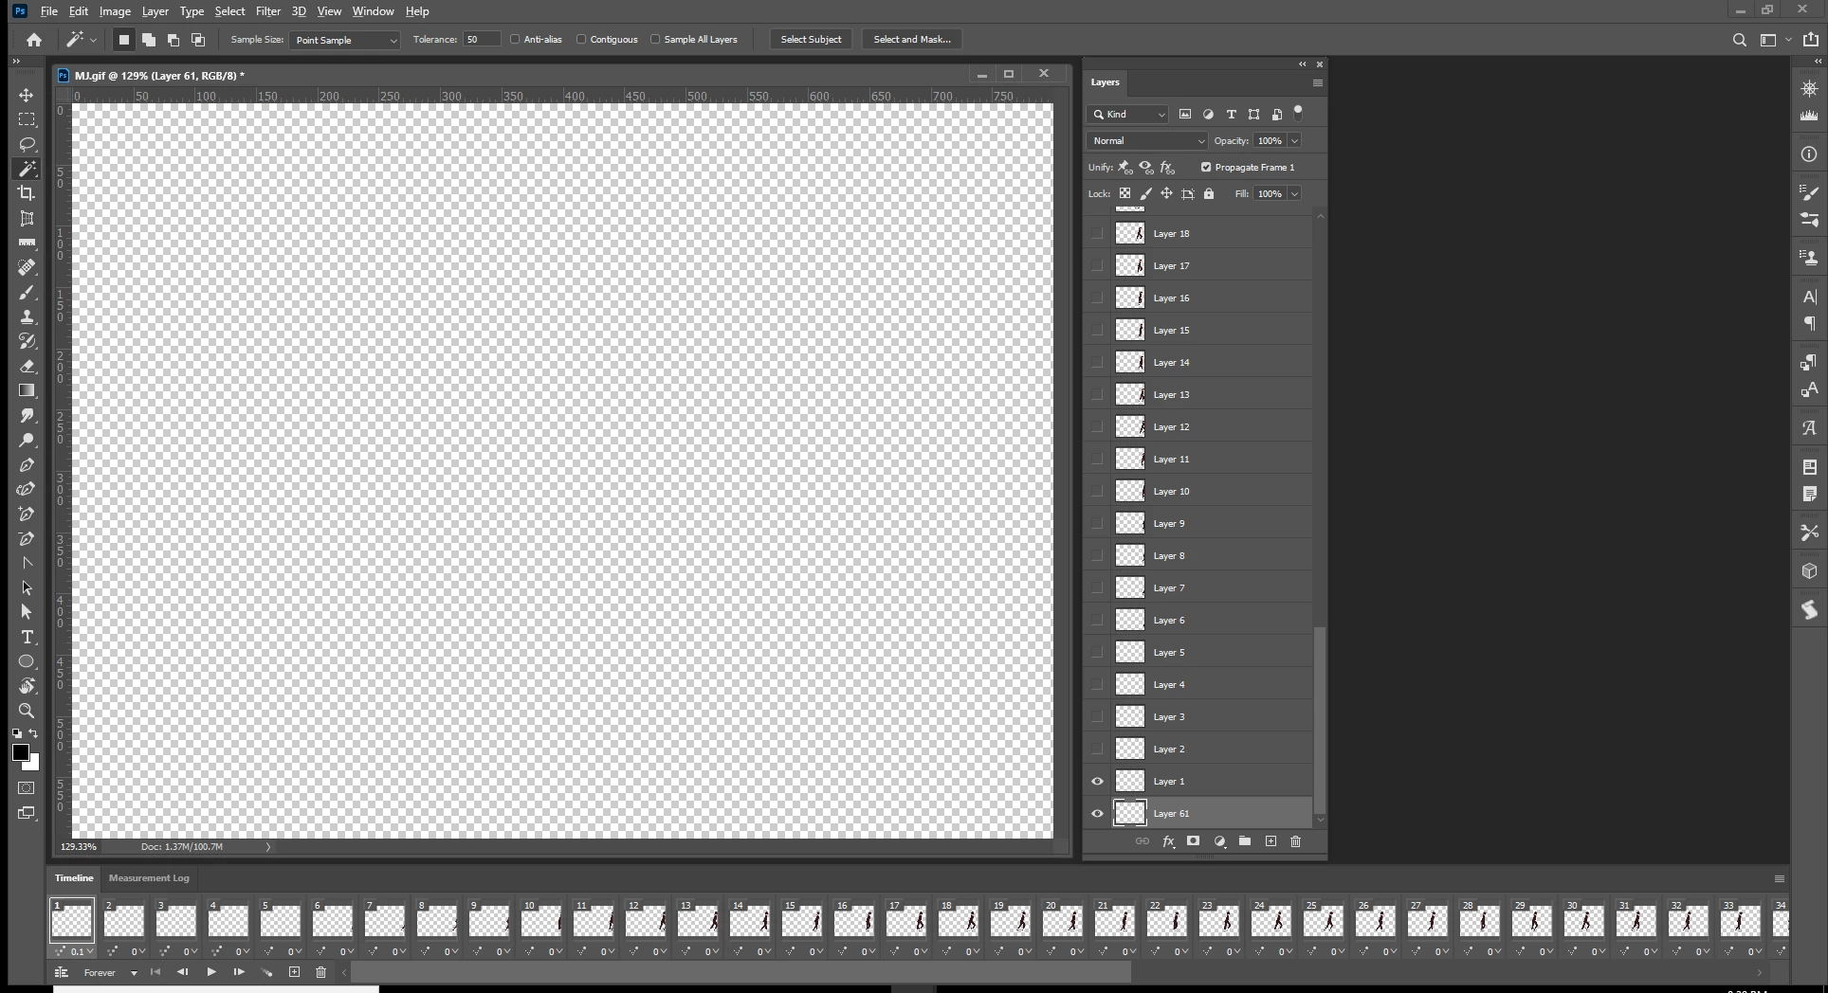
Task: Select the Ellipse shape tool
Action: (27, 661)
